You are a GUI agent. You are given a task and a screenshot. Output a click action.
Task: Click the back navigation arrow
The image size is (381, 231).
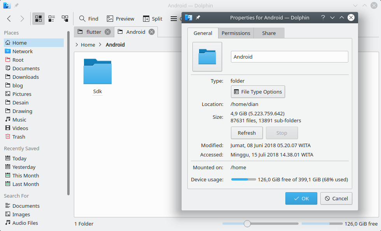(9, 18)
